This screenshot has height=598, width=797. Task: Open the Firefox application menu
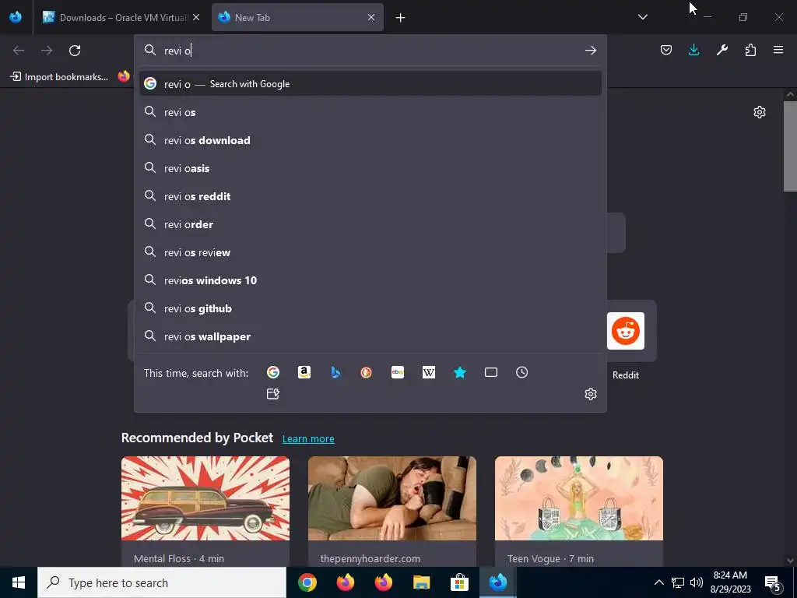coord(778,50)
